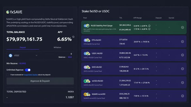Click the $81,863,540.6 TVL value
191x107 pixels.
click(x=125, y=25)
